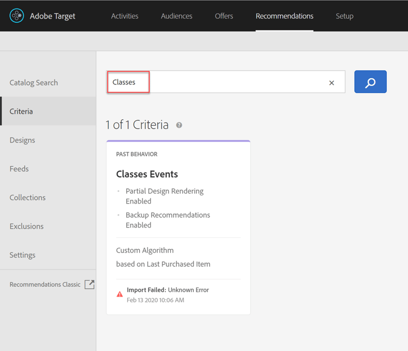Viewport: 408px width, 351px height.
Task: Open the Activities tab
Action: (125, 16)
